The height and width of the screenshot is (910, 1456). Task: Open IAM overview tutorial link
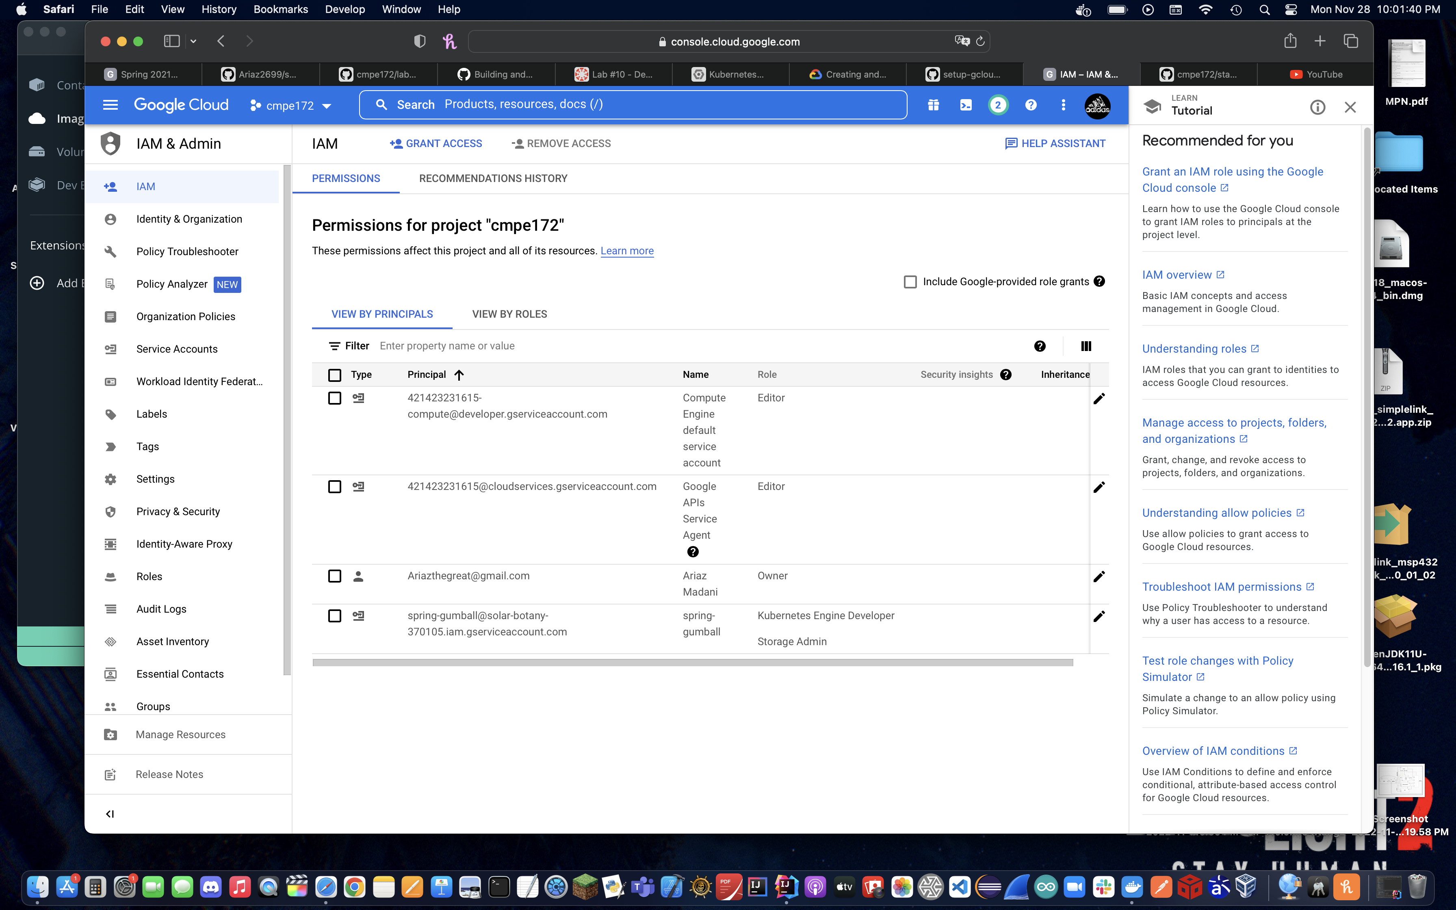click(x=1183, y=275)
